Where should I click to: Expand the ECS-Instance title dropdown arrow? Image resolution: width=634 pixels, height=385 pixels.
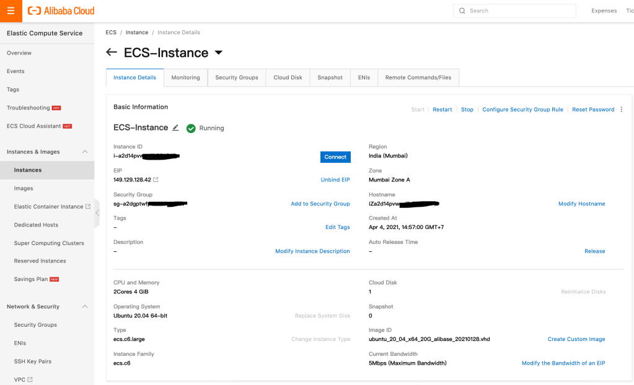[x=218, y=53]
